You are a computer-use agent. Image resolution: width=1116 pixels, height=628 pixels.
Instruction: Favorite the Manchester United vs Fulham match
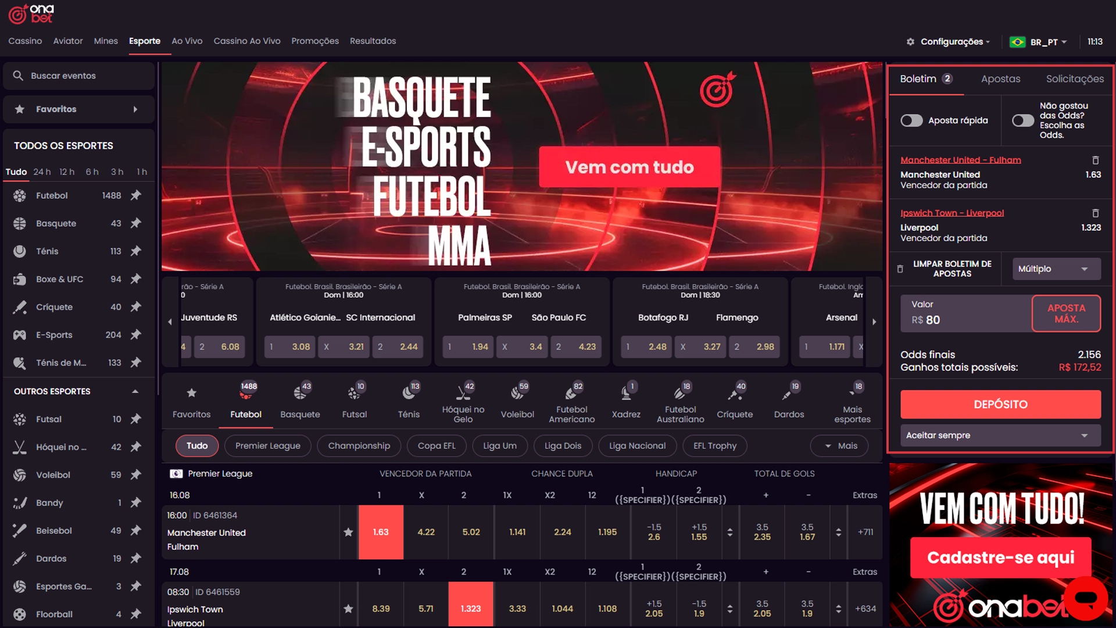click(348, 532)
